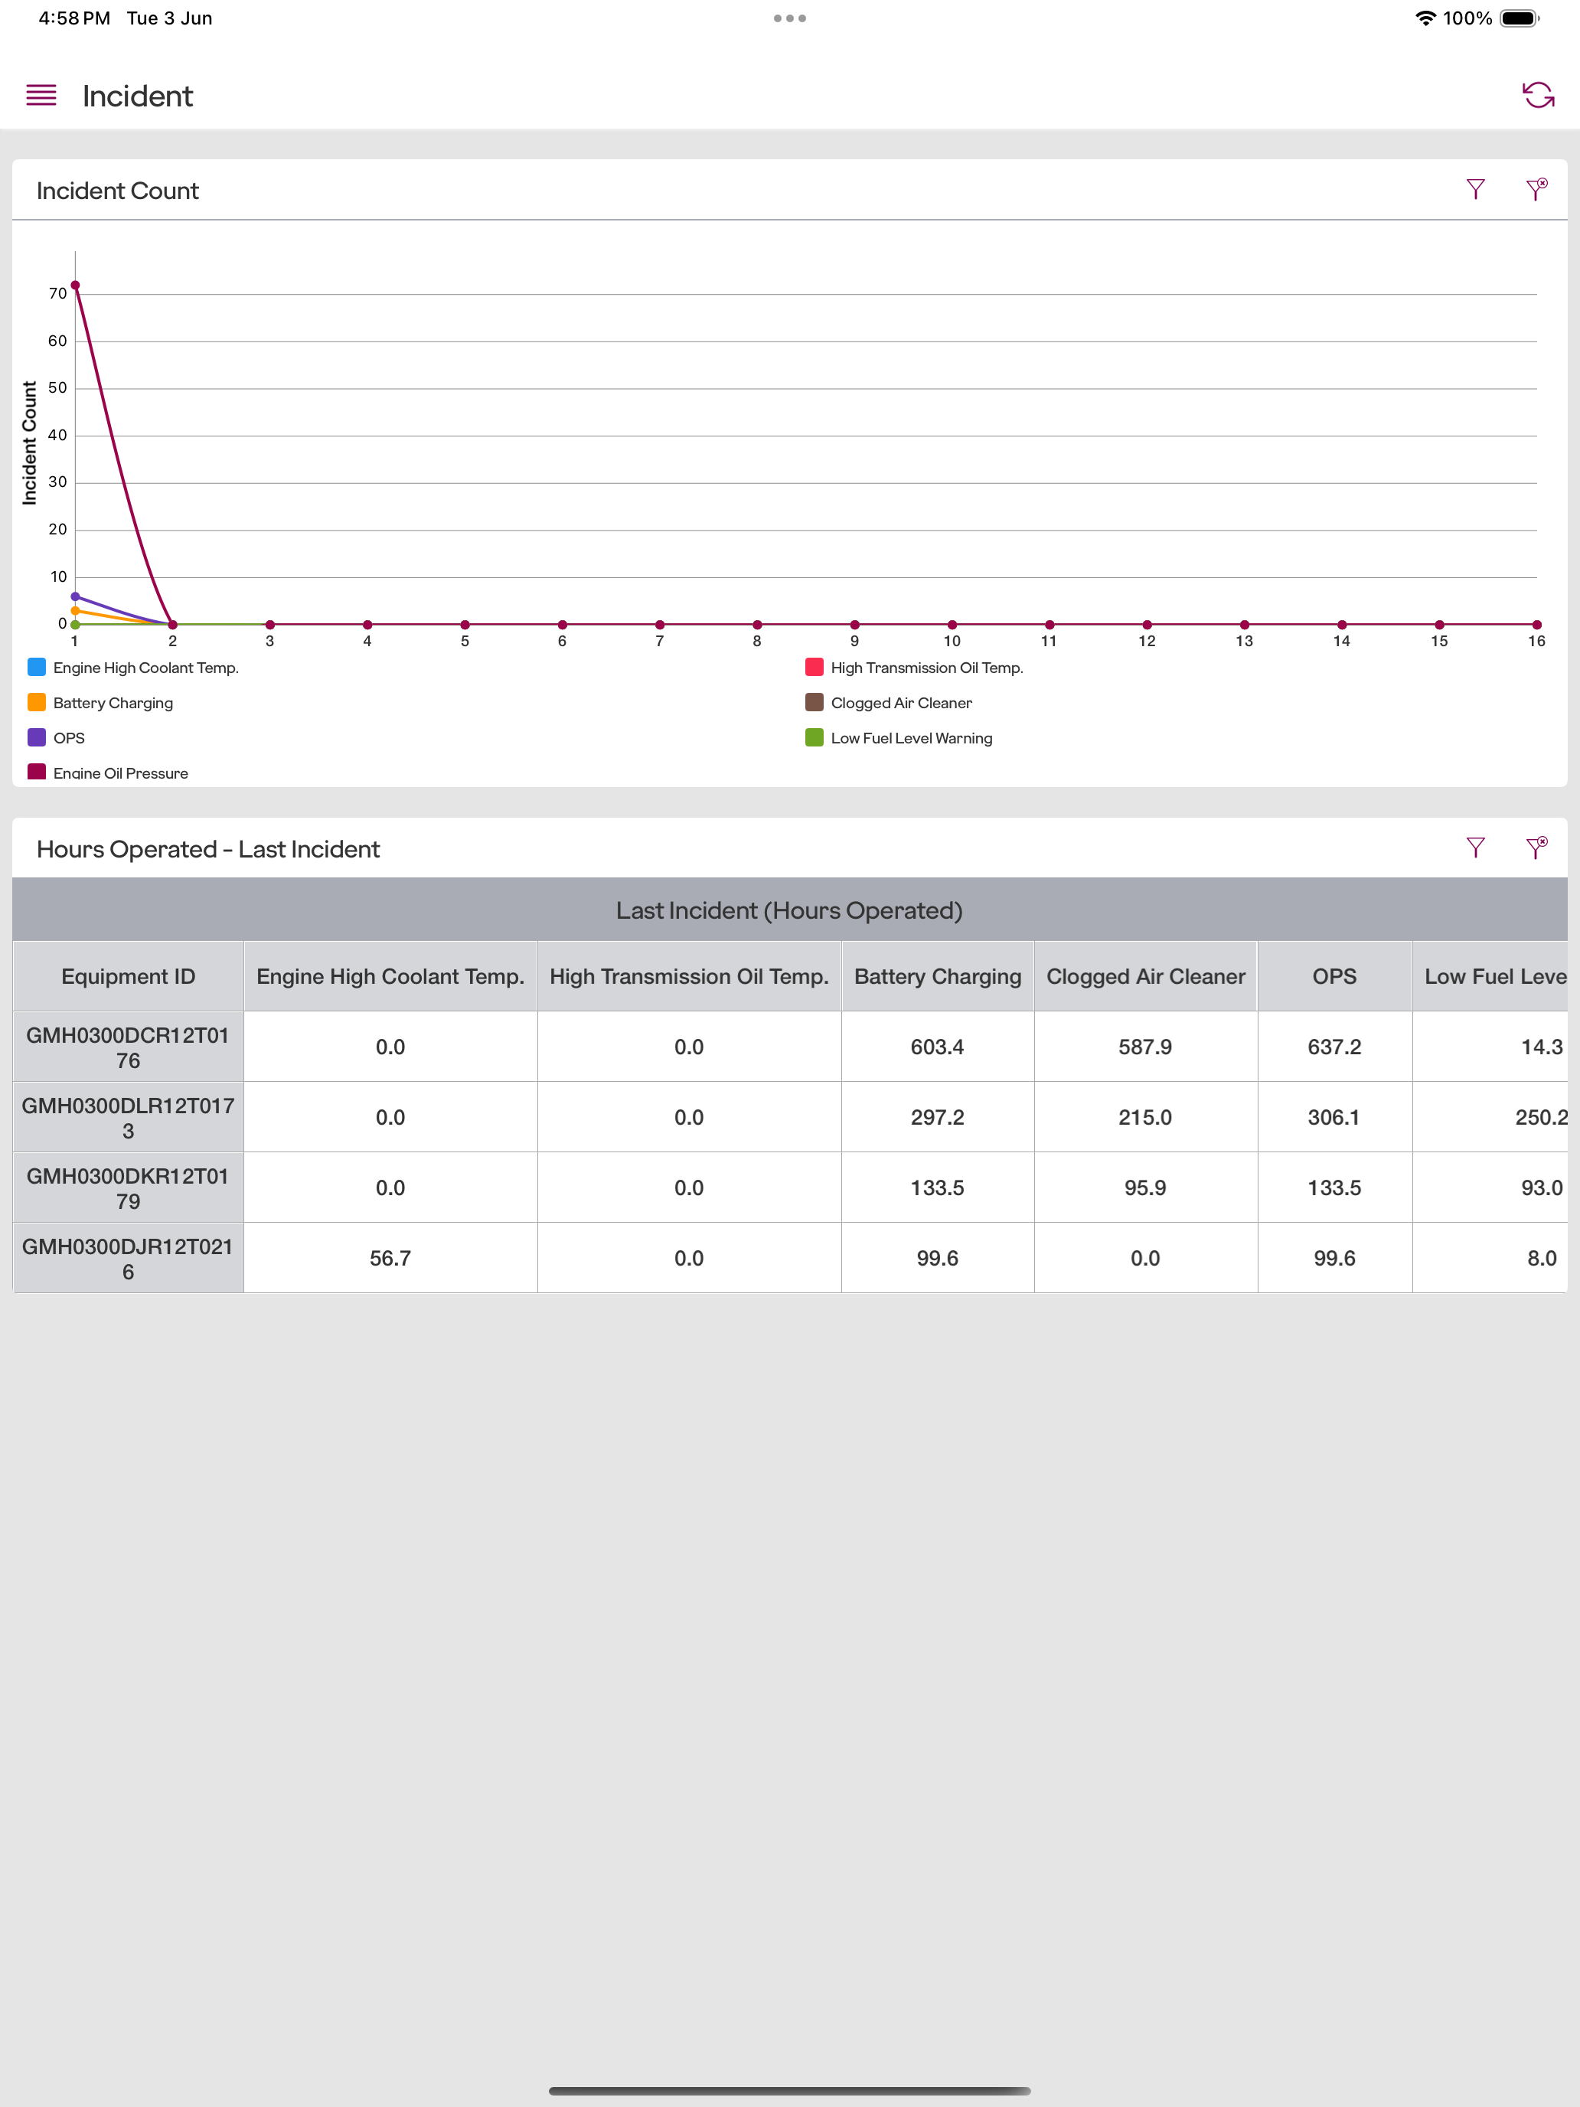Toggle Engine High Coolant Temp. legend swatch
This screenshot has width=1580, height=2107.
coord(38,667)
